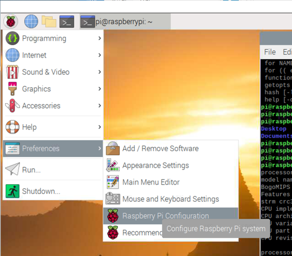Open Add / Remove Software

coord(171,148)
